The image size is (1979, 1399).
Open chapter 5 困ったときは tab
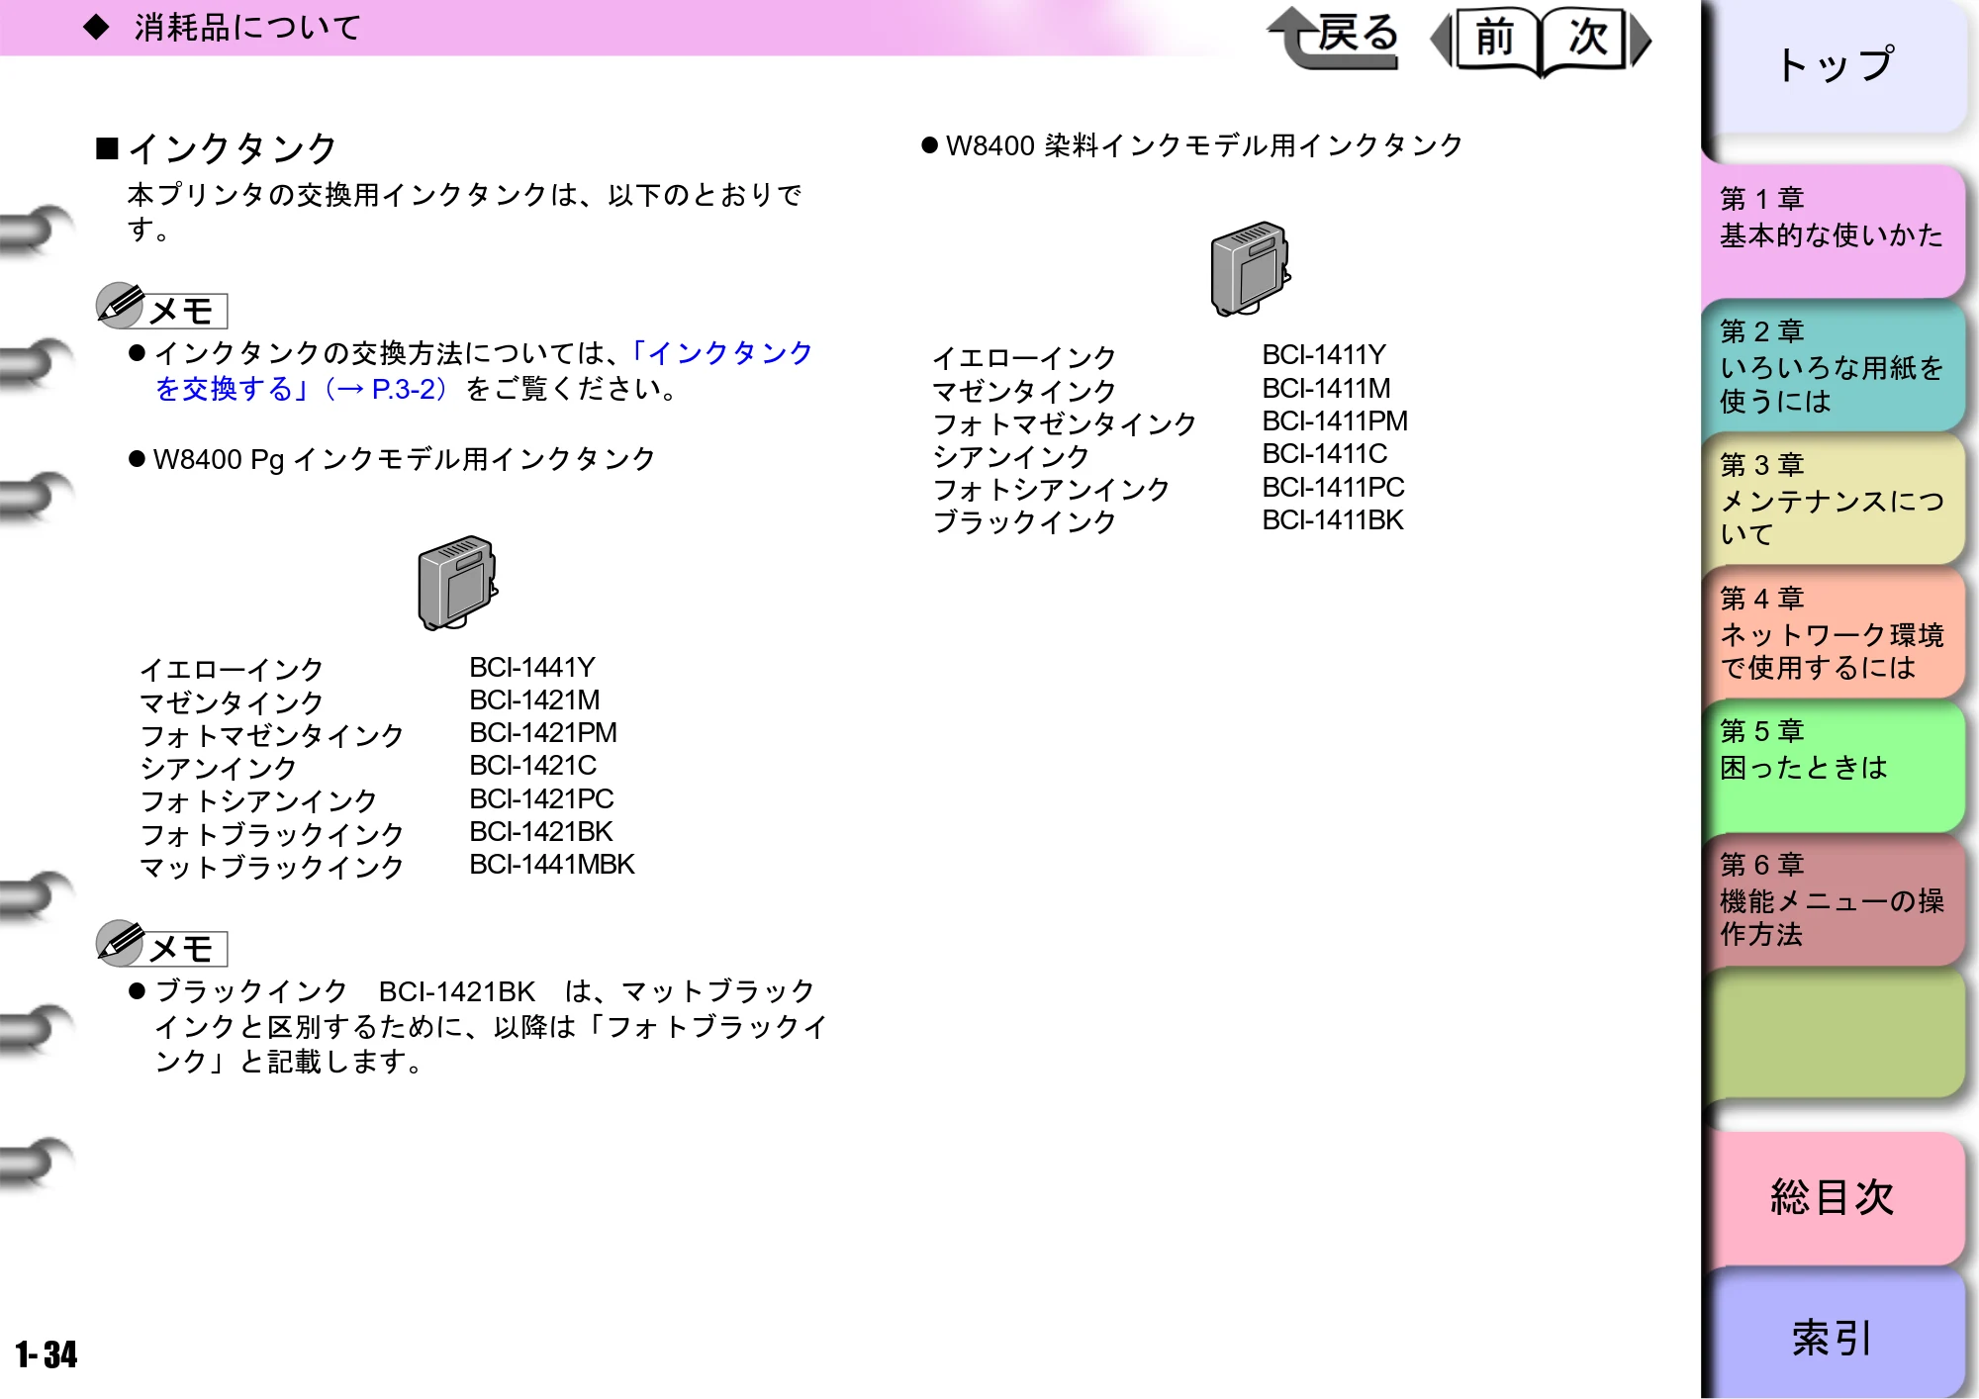click(1833, 766)
